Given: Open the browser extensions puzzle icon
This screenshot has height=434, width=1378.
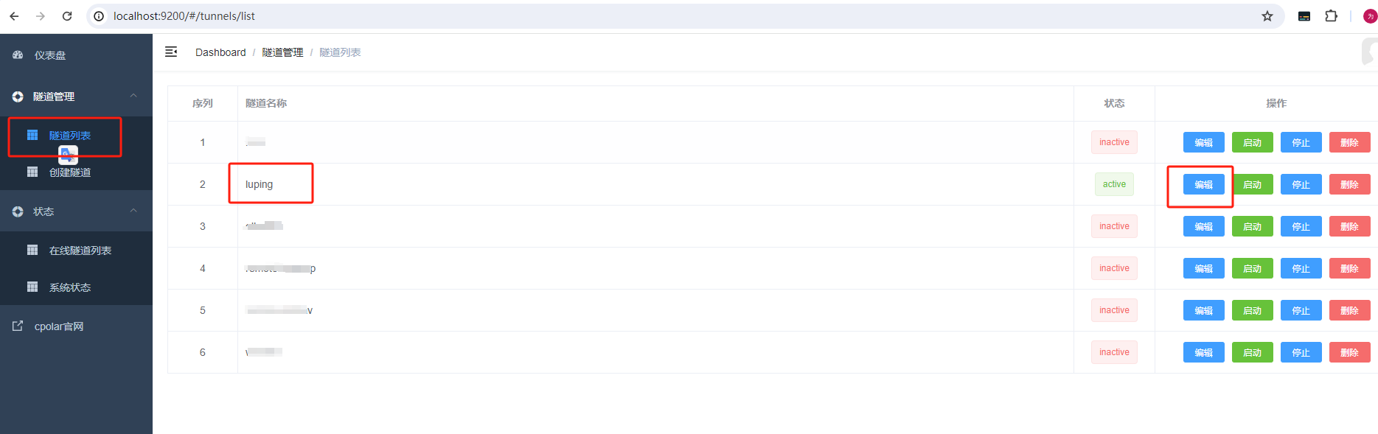Looking at the screenshot, I should pos(1331,16).
